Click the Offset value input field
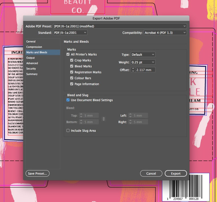Viewport: 217px width, 202px height. coord(145,70)
